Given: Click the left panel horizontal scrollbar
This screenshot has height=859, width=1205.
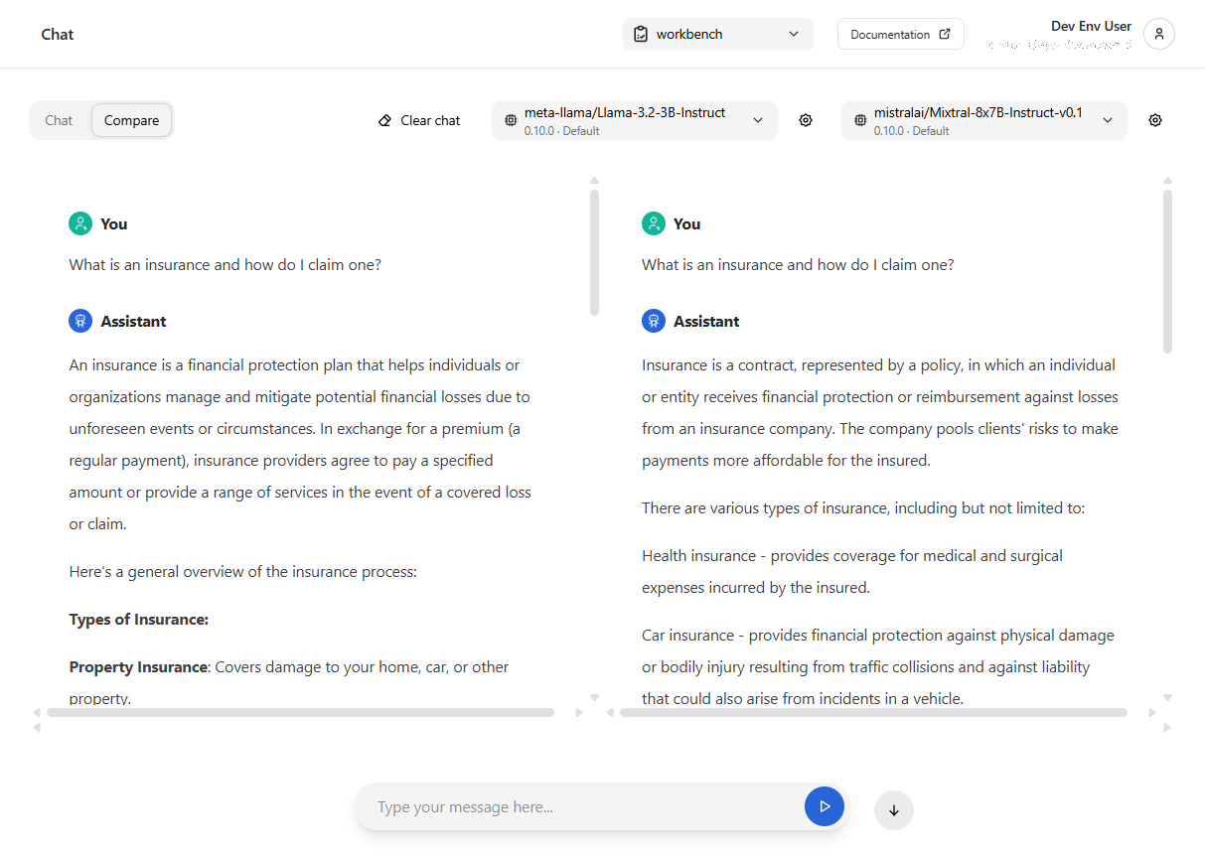Looking at the screenshot, I should pyautogui.click(x=300, y=712).
